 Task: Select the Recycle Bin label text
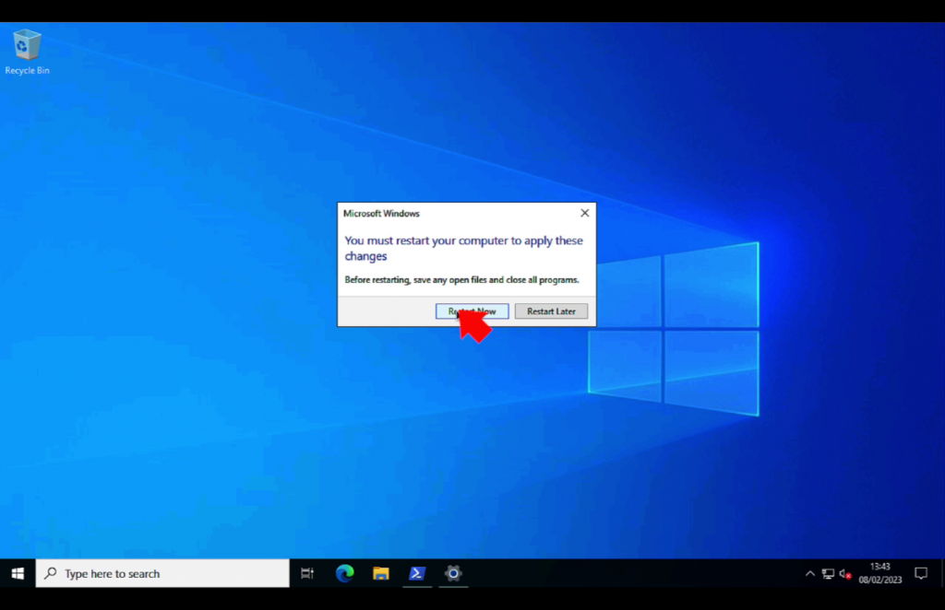[x=27, y=69]
